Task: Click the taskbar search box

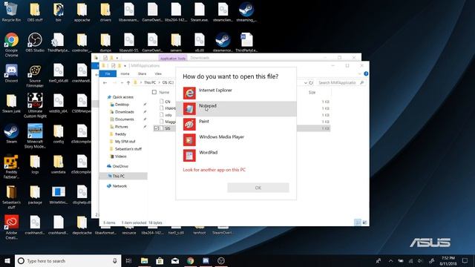Action: point(68,260)
